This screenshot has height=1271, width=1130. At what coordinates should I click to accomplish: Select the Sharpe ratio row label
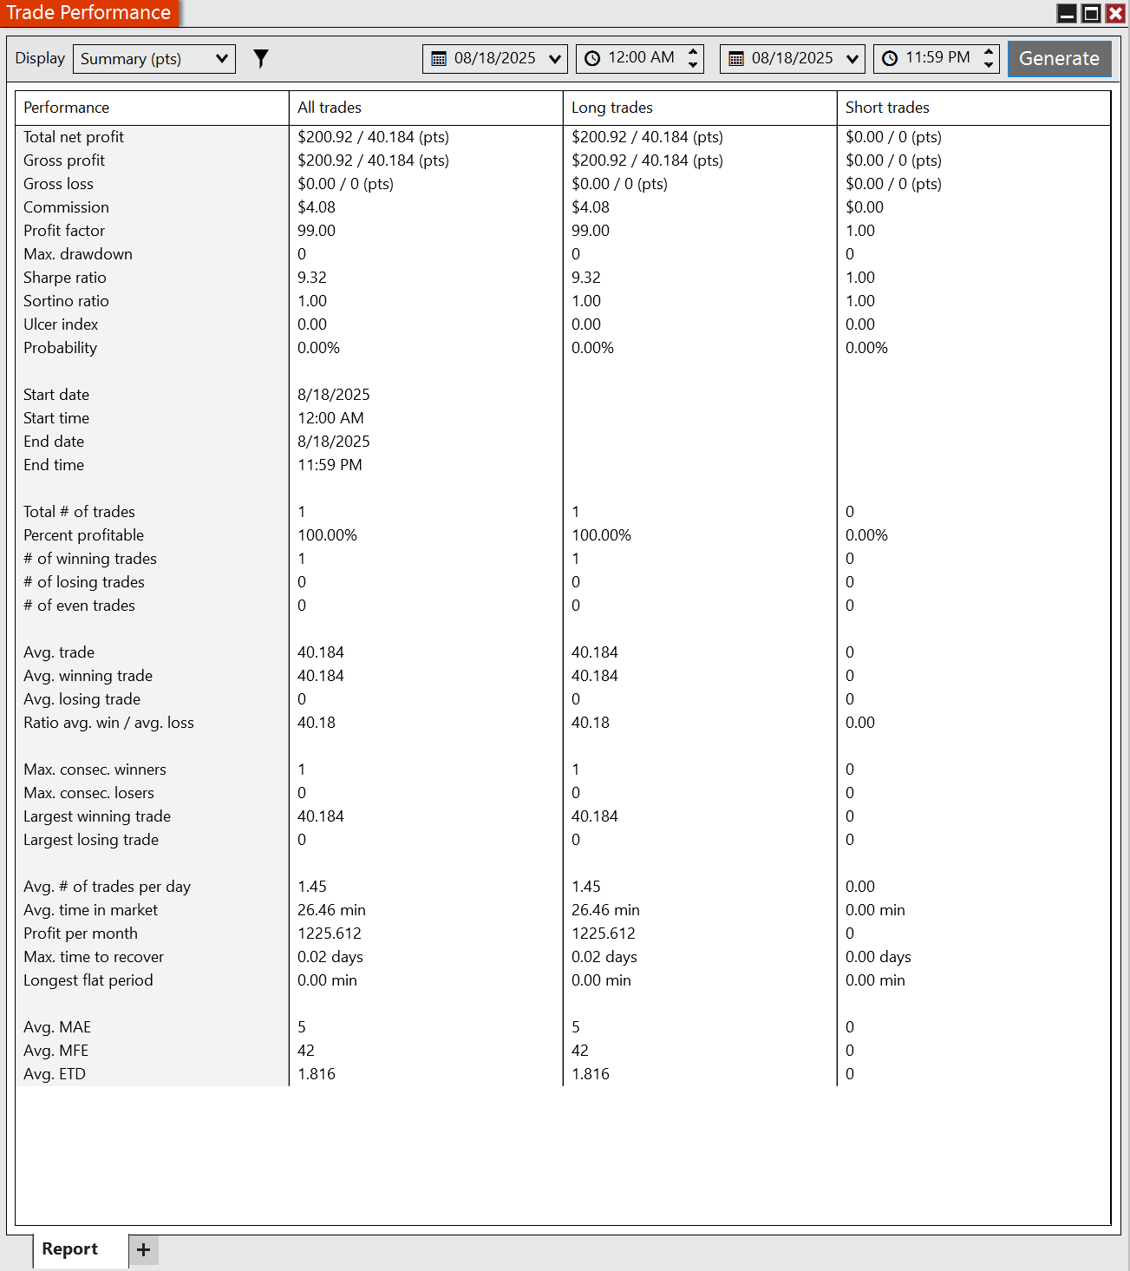[x=65, y=278]
